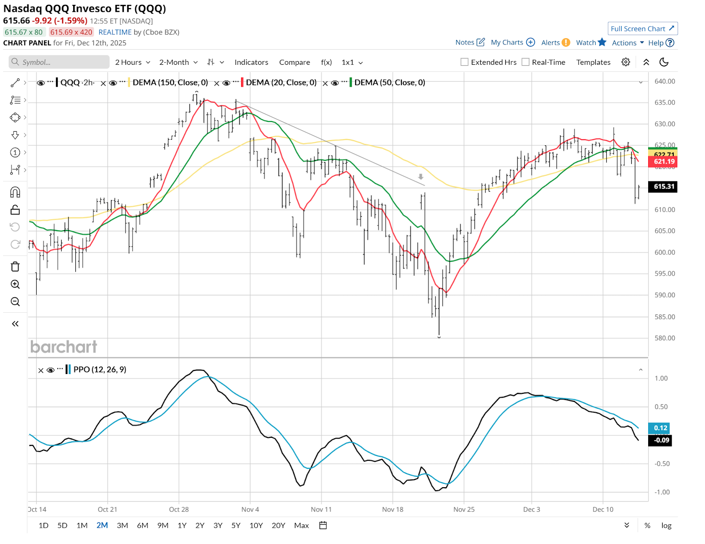
Task: Enable the Extended Hrs checkbox
Action: (464, 62)
